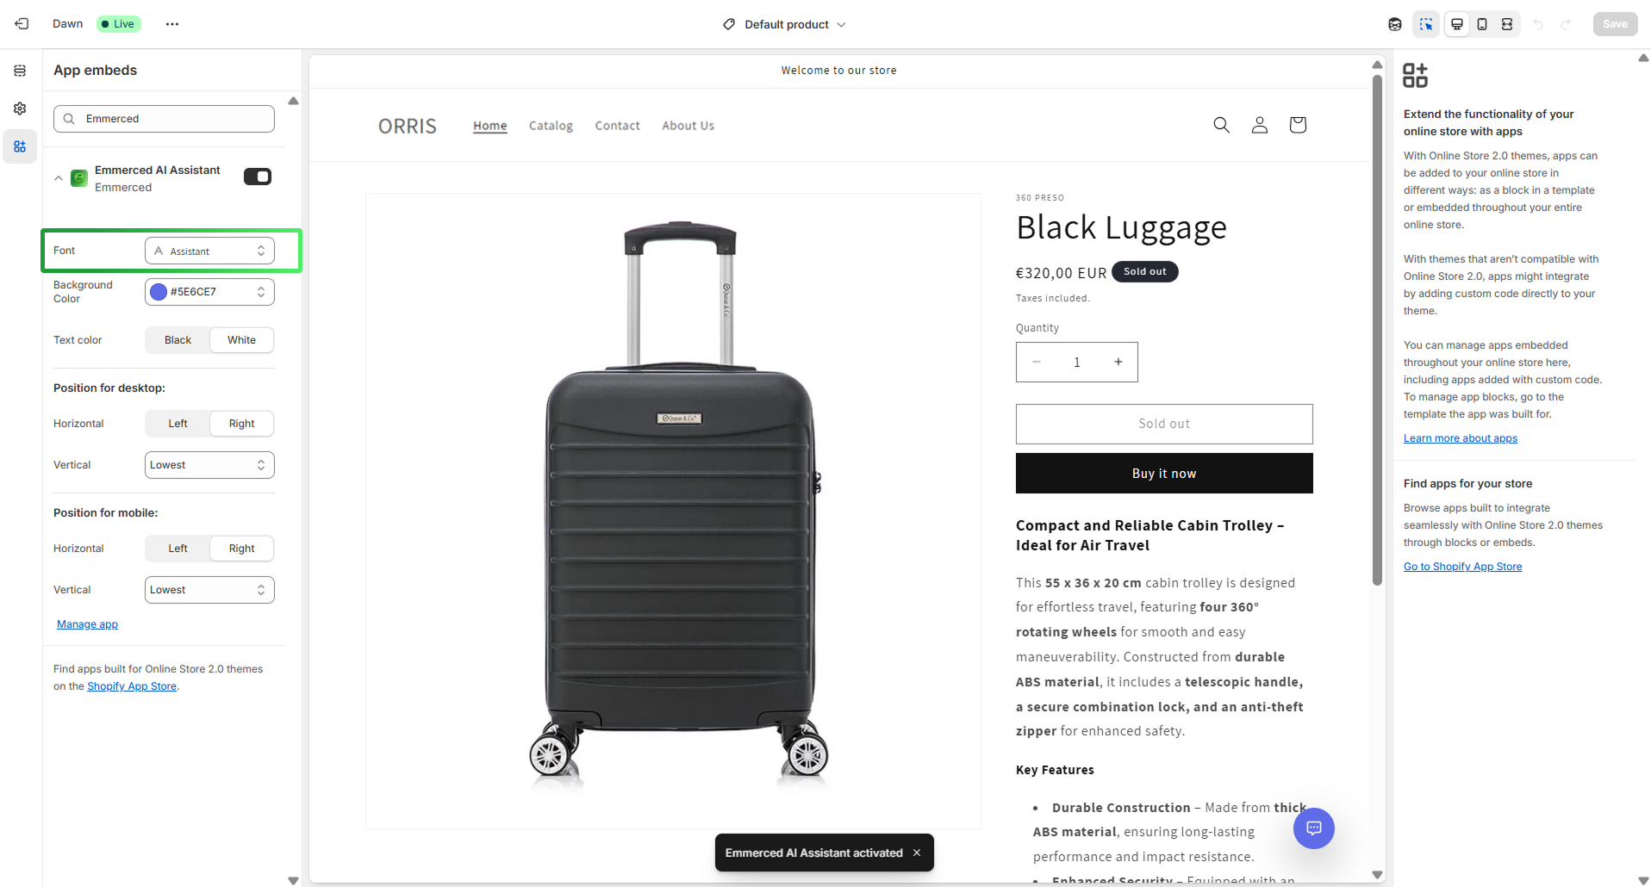This screenshot has height=887, width=1651.
Task: Click the Buy it now button
Action: click(x=1164, y=474)
